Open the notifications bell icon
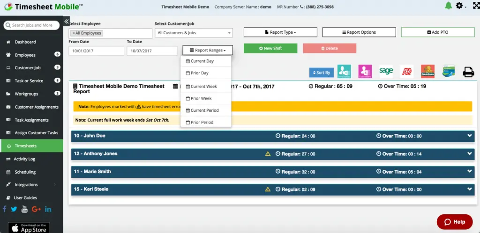Viewport: 480px width, 233px height. tap(449, 6)
